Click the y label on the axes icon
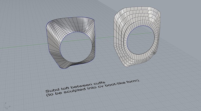Viewport: 201px width, 111px height. 10,106
